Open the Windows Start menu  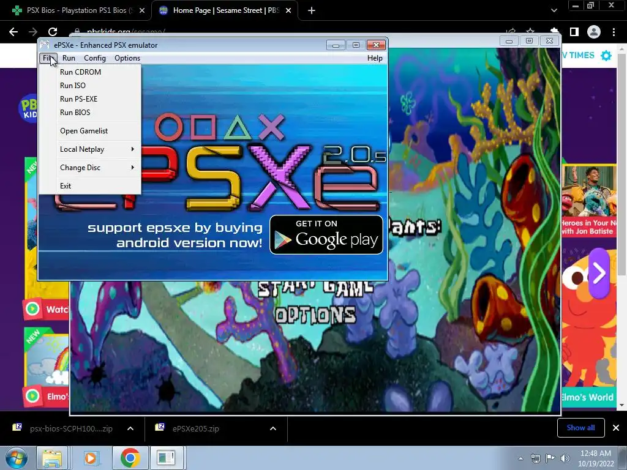point(17,458)
